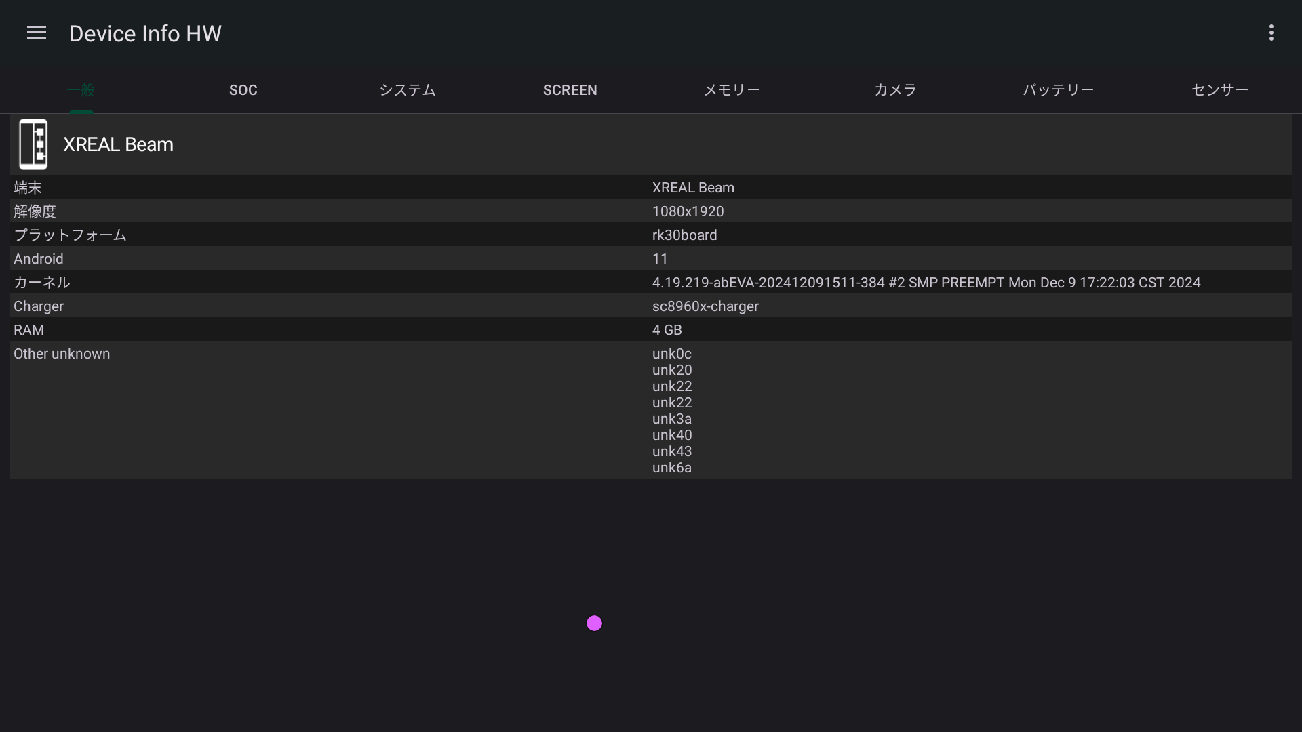Switch to the システム tab
This screenshot has height=732, width=1302.
pos(407,90)
